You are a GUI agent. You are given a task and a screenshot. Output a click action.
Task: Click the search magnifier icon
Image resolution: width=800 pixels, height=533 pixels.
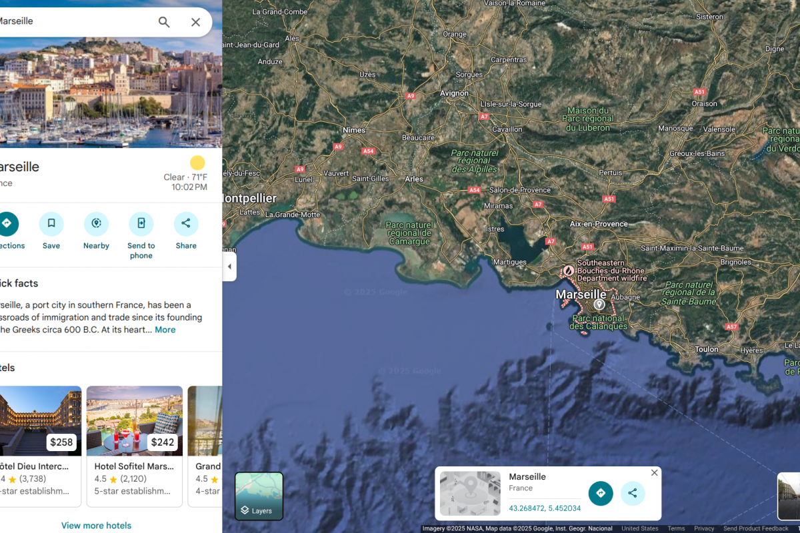(164, 22)
